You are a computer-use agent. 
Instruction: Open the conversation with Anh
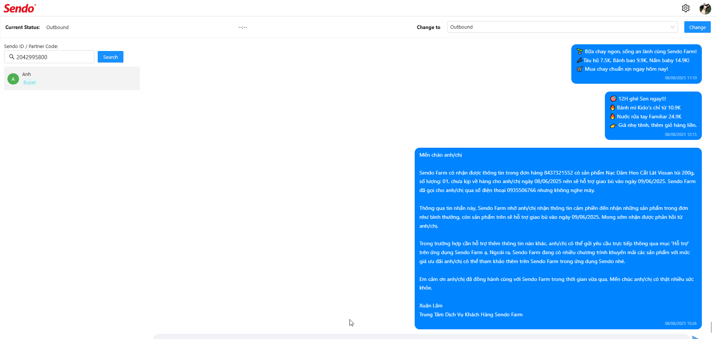click(x=72, y=78)
